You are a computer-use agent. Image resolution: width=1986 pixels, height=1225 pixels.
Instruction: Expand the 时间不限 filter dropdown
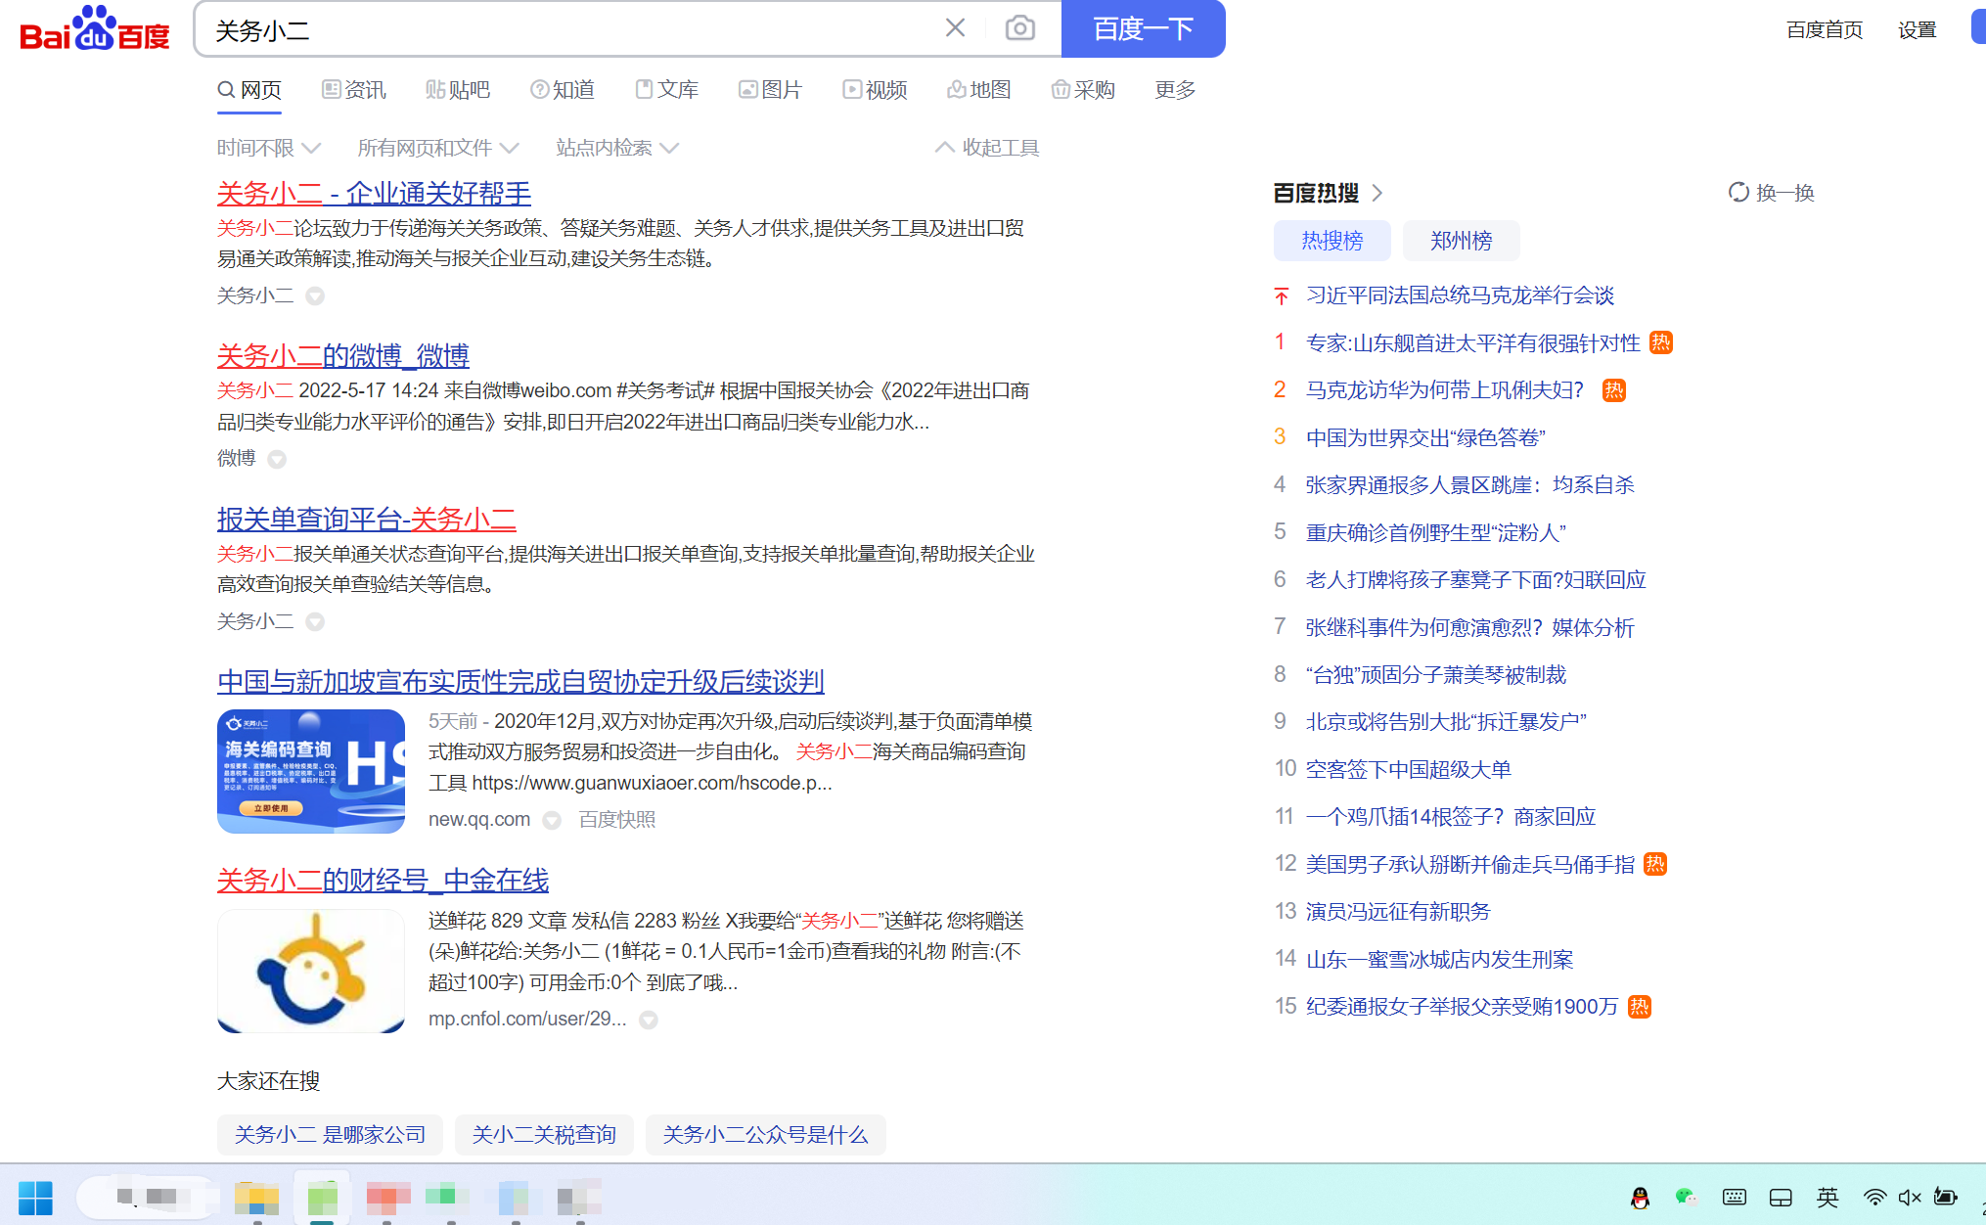[269, 148]
